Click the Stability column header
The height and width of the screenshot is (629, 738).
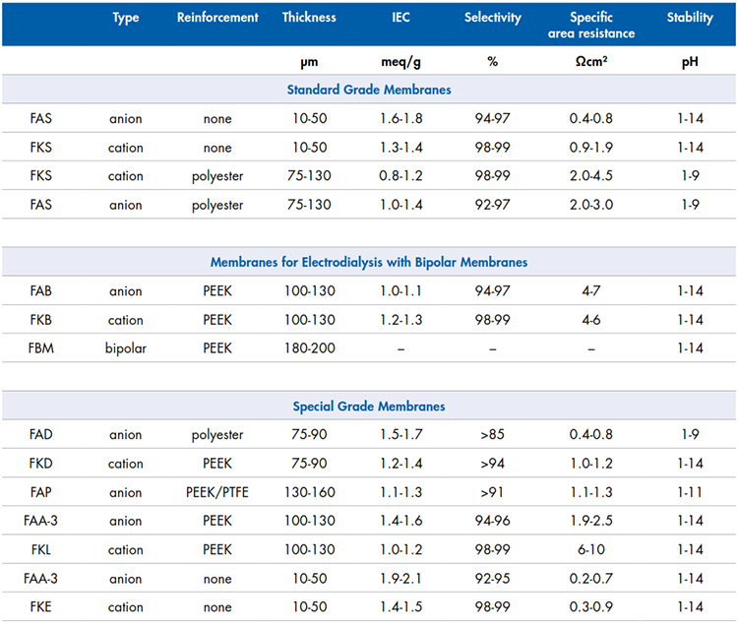tap(690, 18)
